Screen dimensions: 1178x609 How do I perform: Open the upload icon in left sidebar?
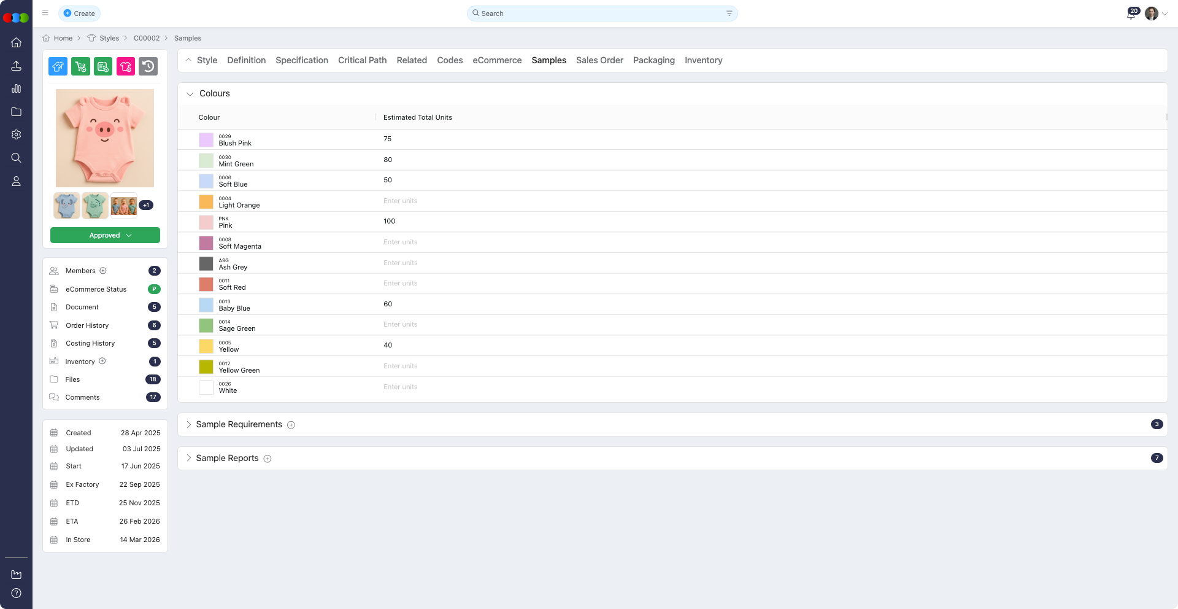pyautogui.click(x=17, y=66)
